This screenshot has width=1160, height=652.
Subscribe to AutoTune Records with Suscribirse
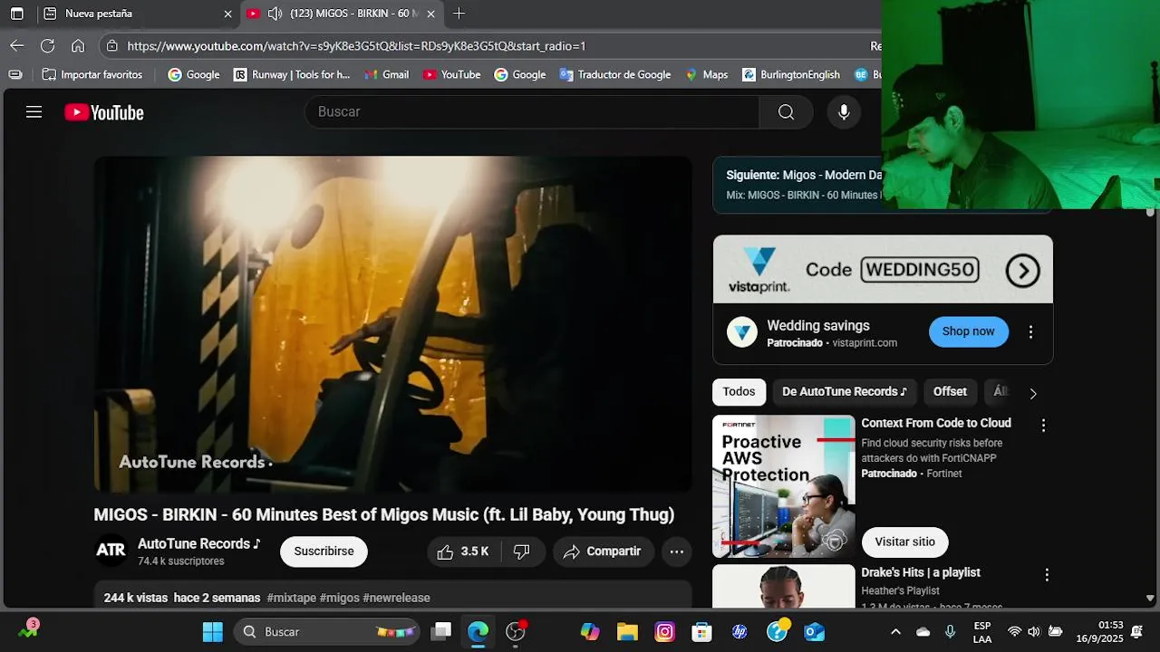(324, 551)
